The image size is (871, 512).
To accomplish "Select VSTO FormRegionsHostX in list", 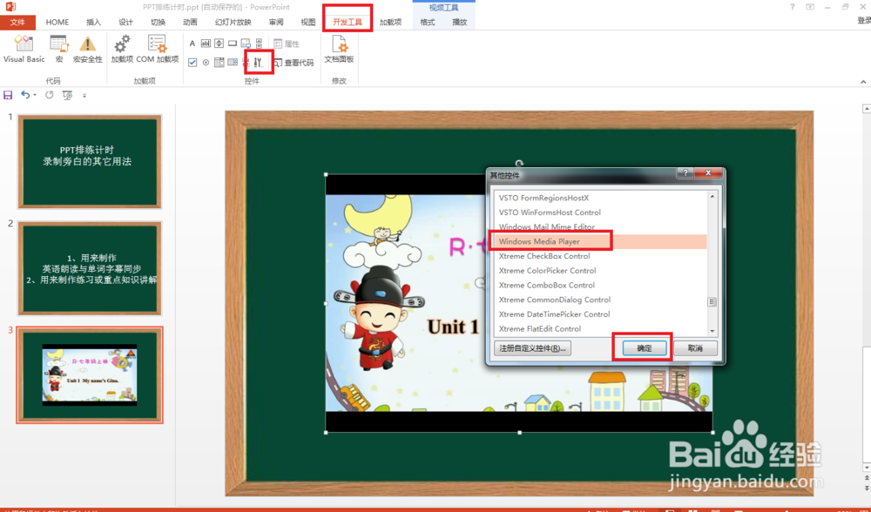I will (x=600, y=198).
